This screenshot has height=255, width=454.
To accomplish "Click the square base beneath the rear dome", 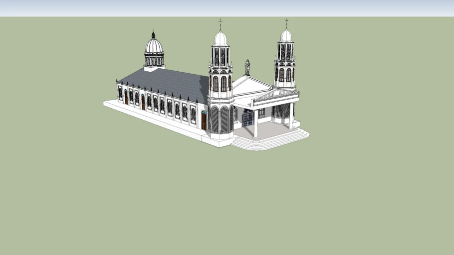I will pos(154,67).
